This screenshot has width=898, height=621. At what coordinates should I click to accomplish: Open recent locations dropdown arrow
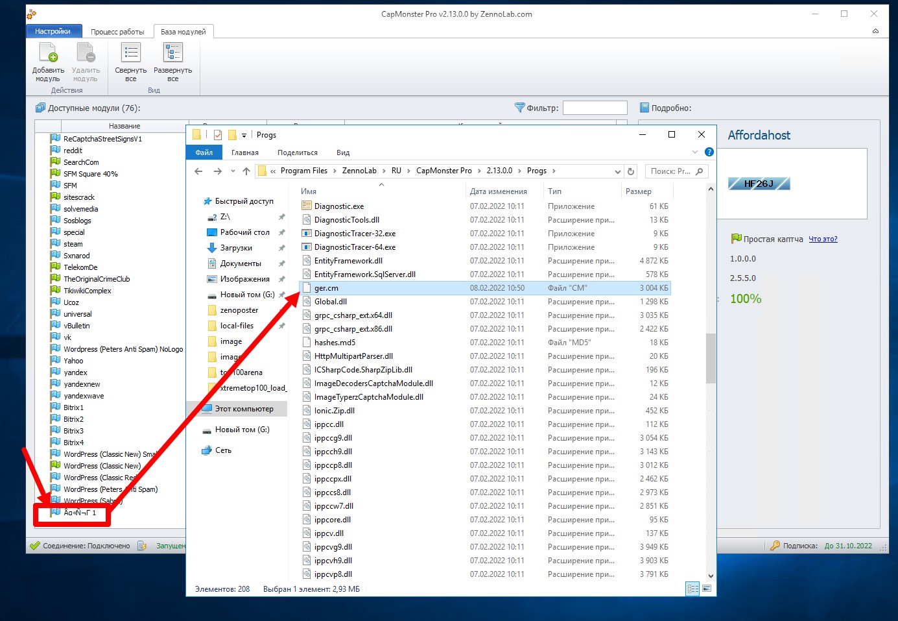pos(233,171)
